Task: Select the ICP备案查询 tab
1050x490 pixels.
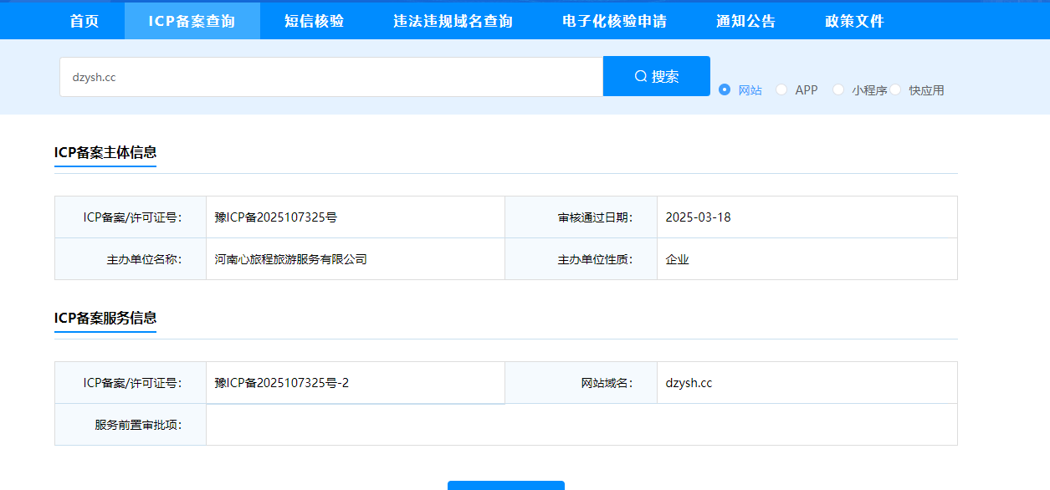Action: pos(192,21)
